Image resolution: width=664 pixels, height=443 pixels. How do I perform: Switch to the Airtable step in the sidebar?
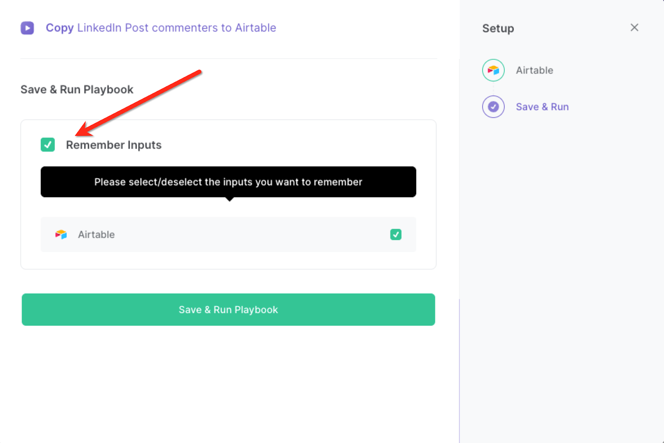pos(534,70)
